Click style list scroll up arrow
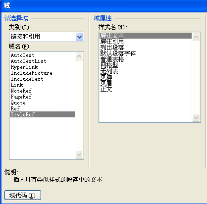The image size is (207, 204). [196, 37]
